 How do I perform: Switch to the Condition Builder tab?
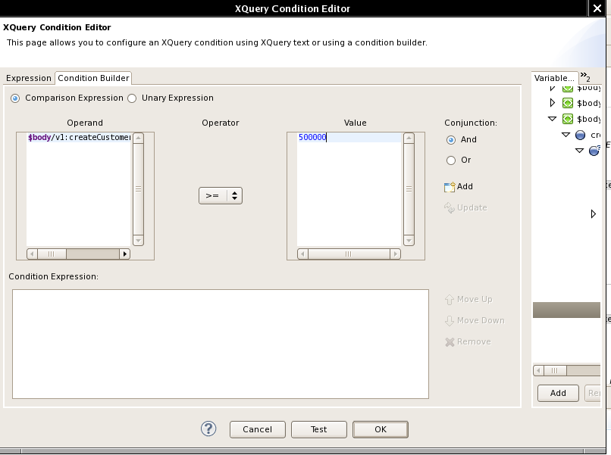(x=93, y=78)
